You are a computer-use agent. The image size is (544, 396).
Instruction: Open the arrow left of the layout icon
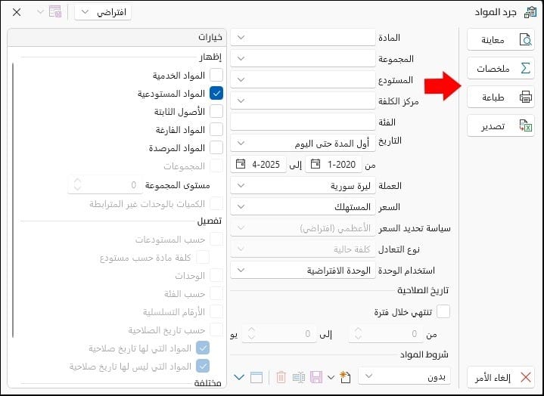coord(40,12)
